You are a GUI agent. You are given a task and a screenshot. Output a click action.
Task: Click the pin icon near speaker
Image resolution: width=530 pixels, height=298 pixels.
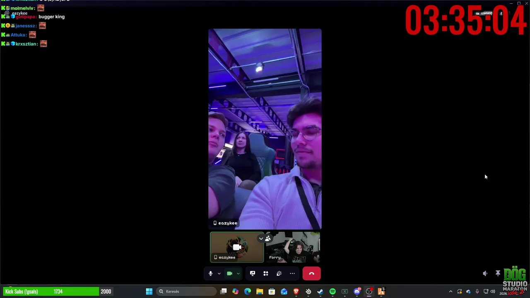pos(498,274)
